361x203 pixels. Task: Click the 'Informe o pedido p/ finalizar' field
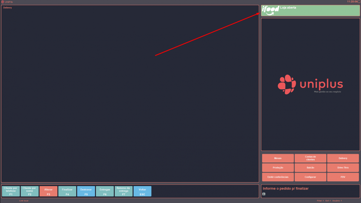310,189
